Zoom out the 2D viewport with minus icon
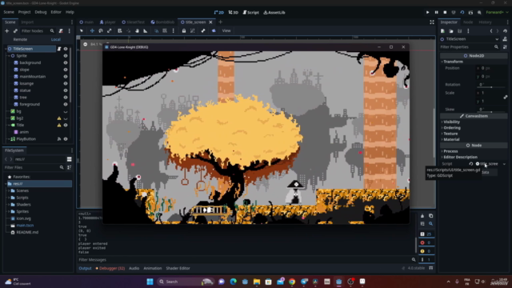The width and height of the screenshot is (512, 288). point(86,44)
